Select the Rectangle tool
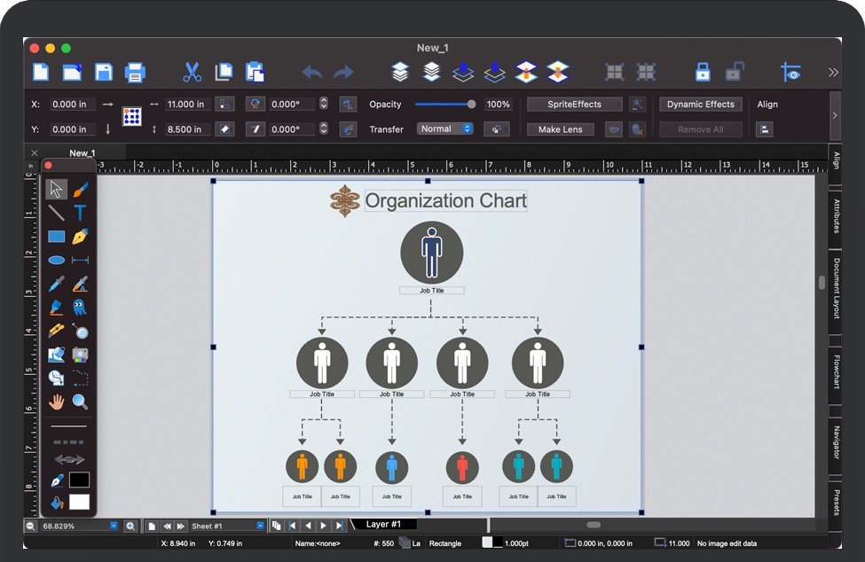 click(56, 237)
